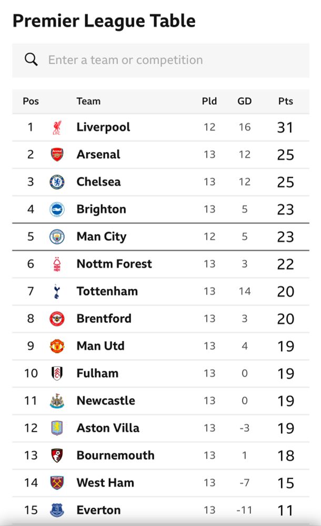This screenshot has width=321, height=526.
Task: Click the Newcastle club crest
Action: pyautogui.click(x=57, y=401)
